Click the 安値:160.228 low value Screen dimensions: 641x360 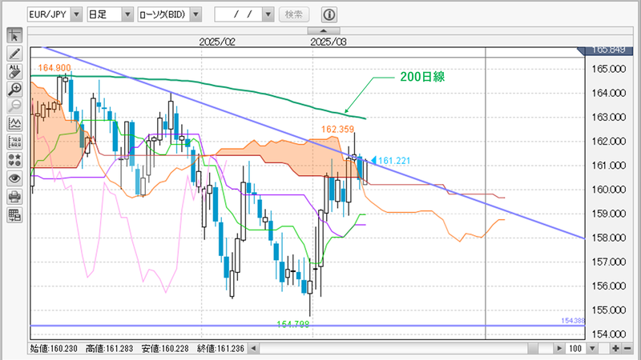tap(165, 349)
